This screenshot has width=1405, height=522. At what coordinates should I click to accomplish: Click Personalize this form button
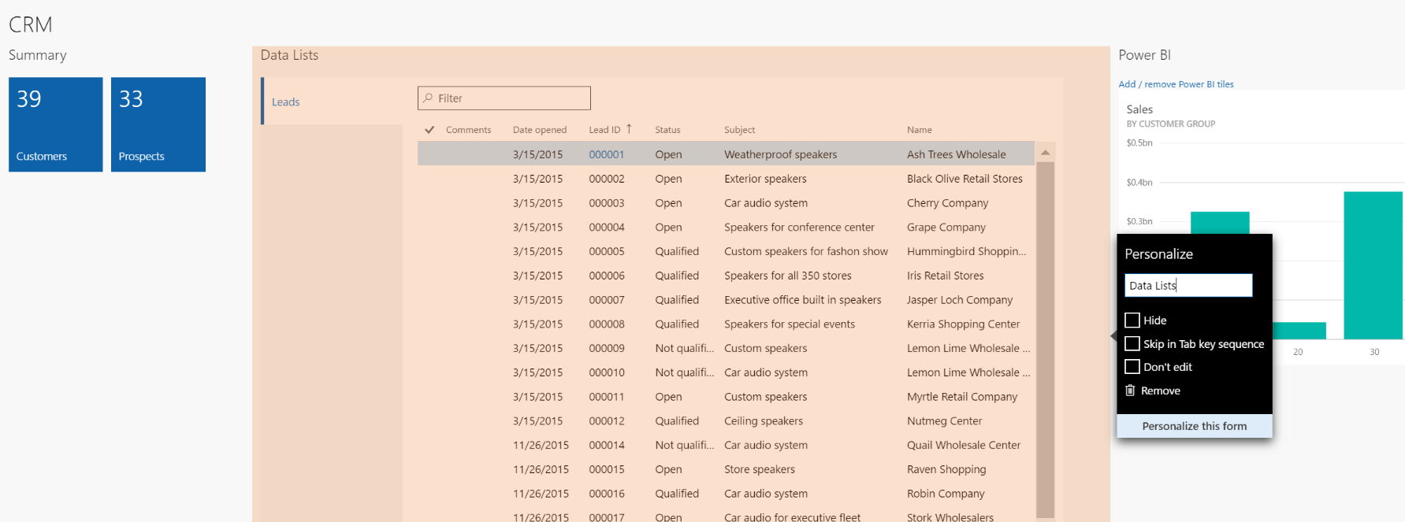(x=1194, y=426)
